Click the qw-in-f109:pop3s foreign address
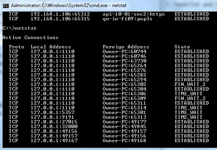The height and width of the screenshot is (150, 217). 127,19
